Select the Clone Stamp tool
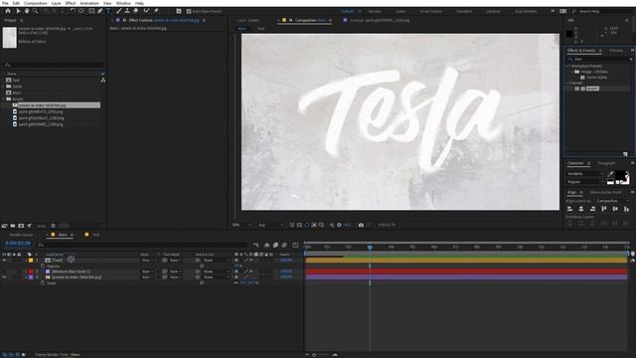The height and width of the screenshot is (358, 636). 127,11
